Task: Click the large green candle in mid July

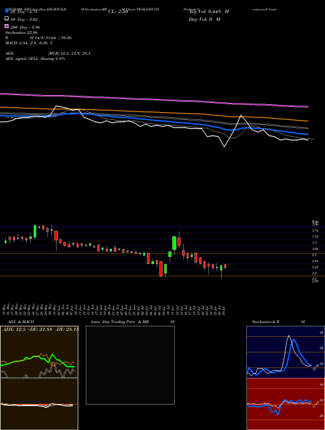Action: [x=174, y=243]
